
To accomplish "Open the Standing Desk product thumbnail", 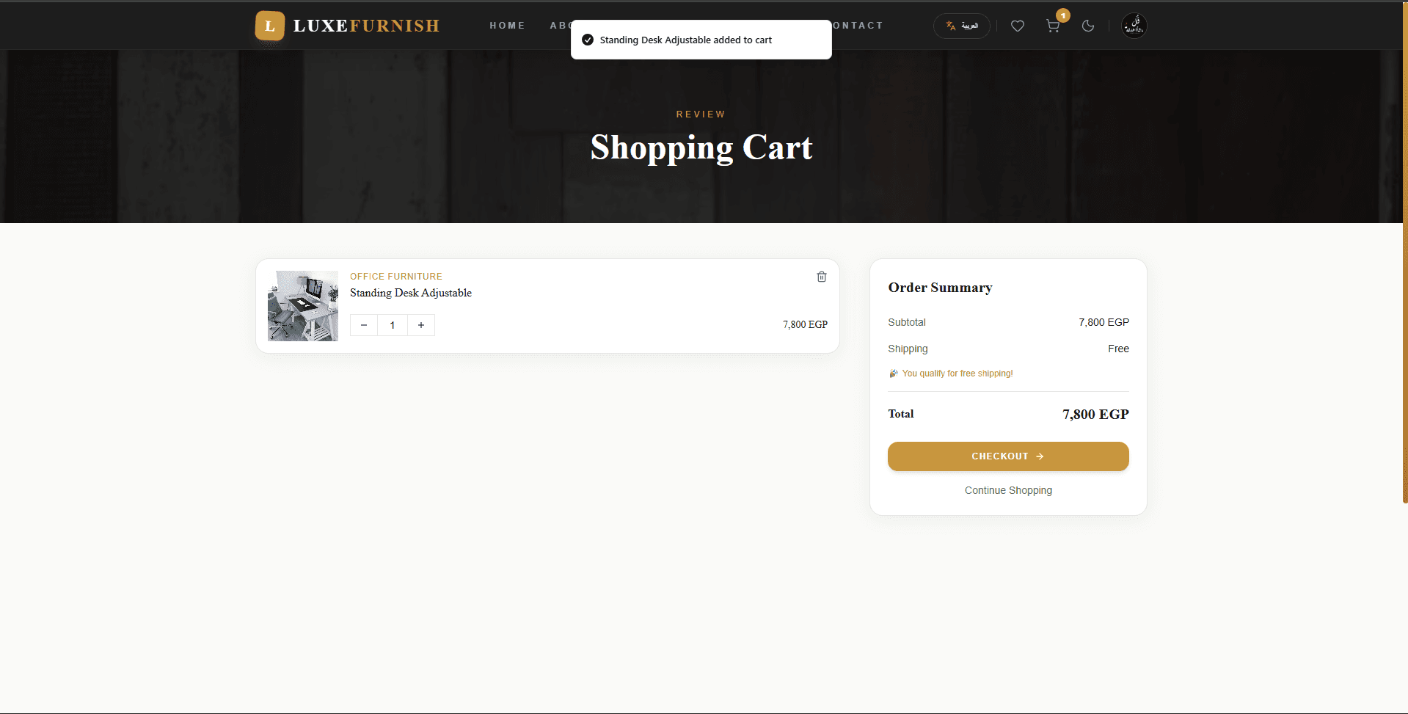I will pos(303,306).
